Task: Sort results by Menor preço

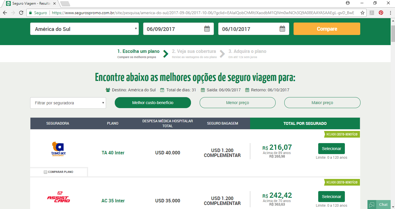Action: (238, 103)
